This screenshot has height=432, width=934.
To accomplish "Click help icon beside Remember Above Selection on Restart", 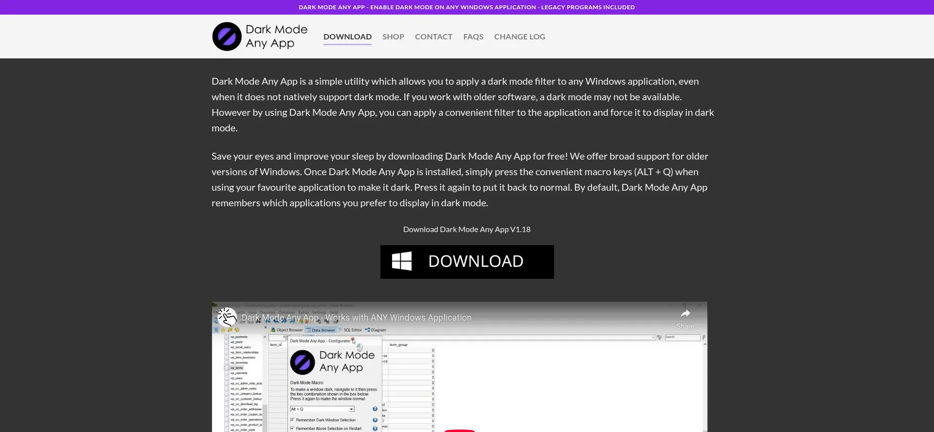I will pos(375,429).
